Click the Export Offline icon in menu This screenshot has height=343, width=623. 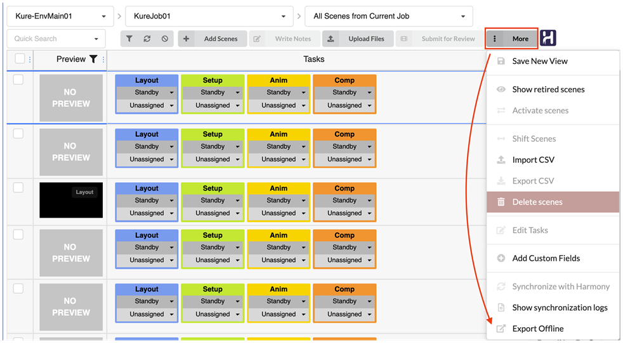pos(501,328)
